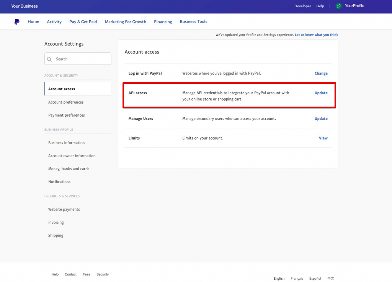Click Update link for API access
Screen dimensions: 392x282
coord(321,93)
